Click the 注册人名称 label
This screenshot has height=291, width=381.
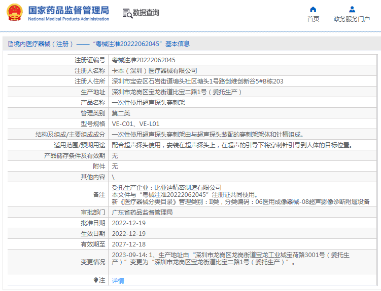(x=90, y=71)
